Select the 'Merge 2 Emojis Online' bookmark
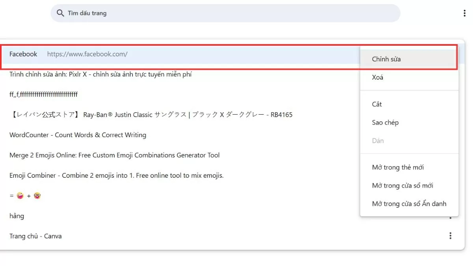Viewport: 473px width, 266px height. [114, 155]
